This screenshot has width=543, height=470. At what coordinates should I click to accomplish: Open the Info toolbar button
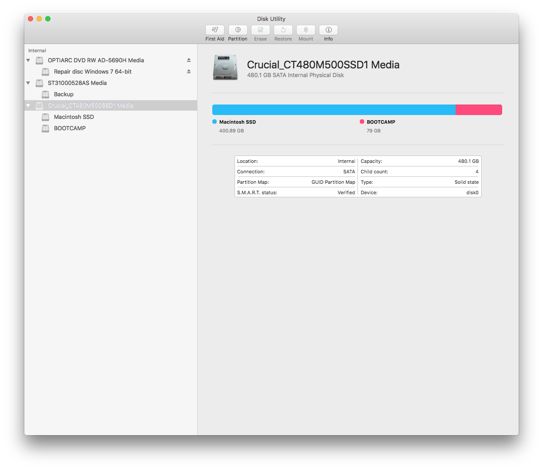328,30
